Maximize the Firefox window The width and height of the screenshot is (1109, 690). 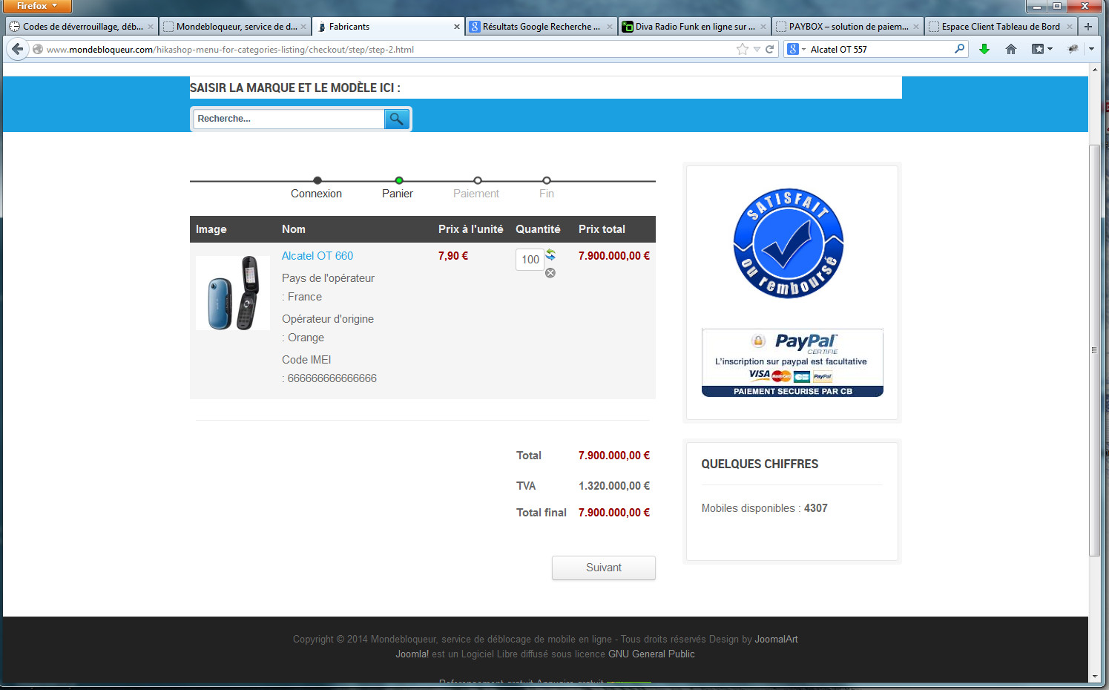click(x=1056, y=6)
